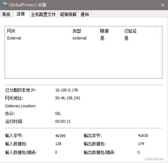
Task: Click the 隧道 column header
Action: pos(110,31)
